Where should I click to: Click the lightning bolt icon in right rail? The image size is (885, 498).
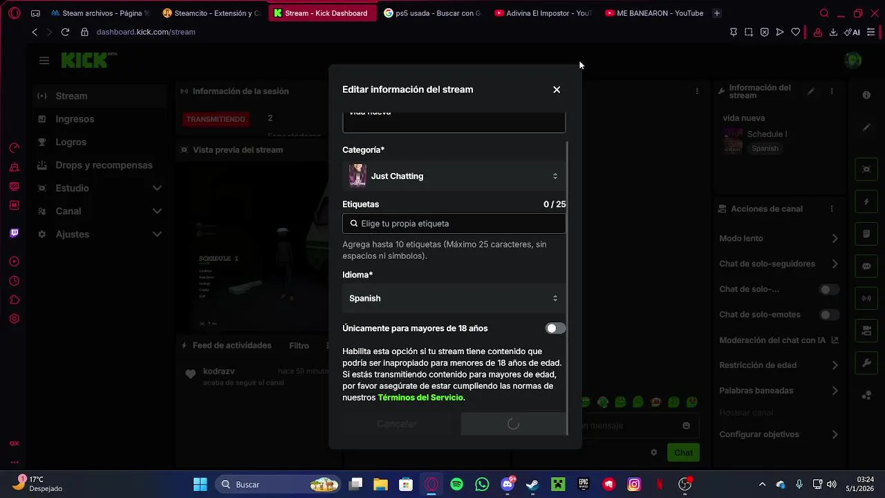866,202
